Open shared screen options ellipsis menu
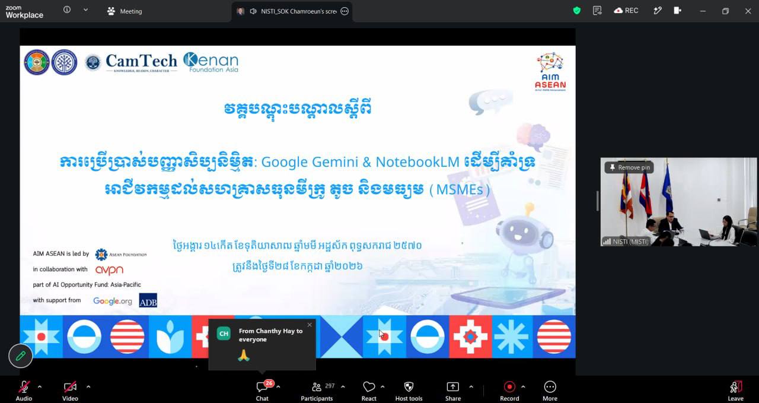Image resolution: width=759 pixels, height=403 pixels. pyautogui.click(x=345, y=11)
